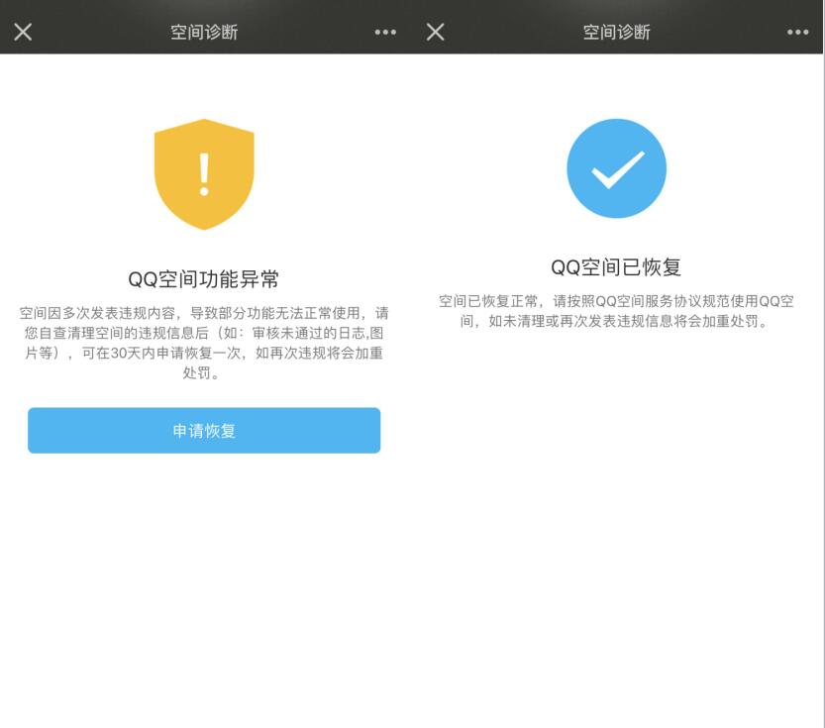Open the three-dot menu on left screen
The image size is (825, 728).
coord(385,33)
